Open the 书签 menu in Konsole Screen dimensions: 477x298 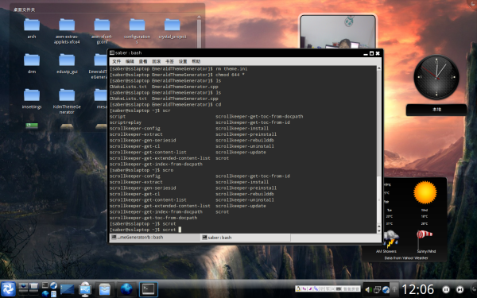click(169, 61)
